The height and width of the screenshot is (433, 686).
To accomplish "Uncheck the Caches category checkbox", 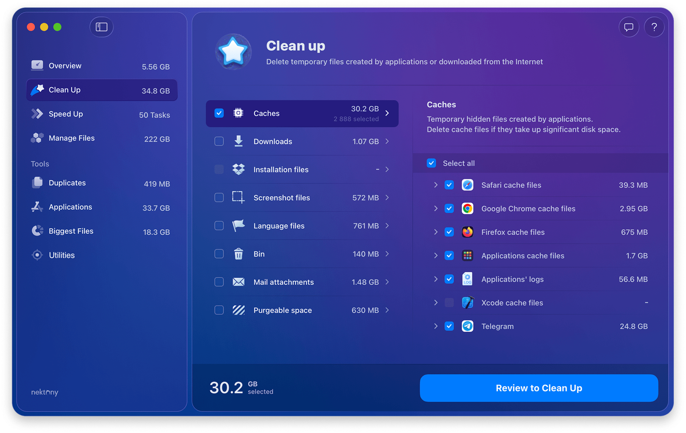I will click(x=219, y=113).
